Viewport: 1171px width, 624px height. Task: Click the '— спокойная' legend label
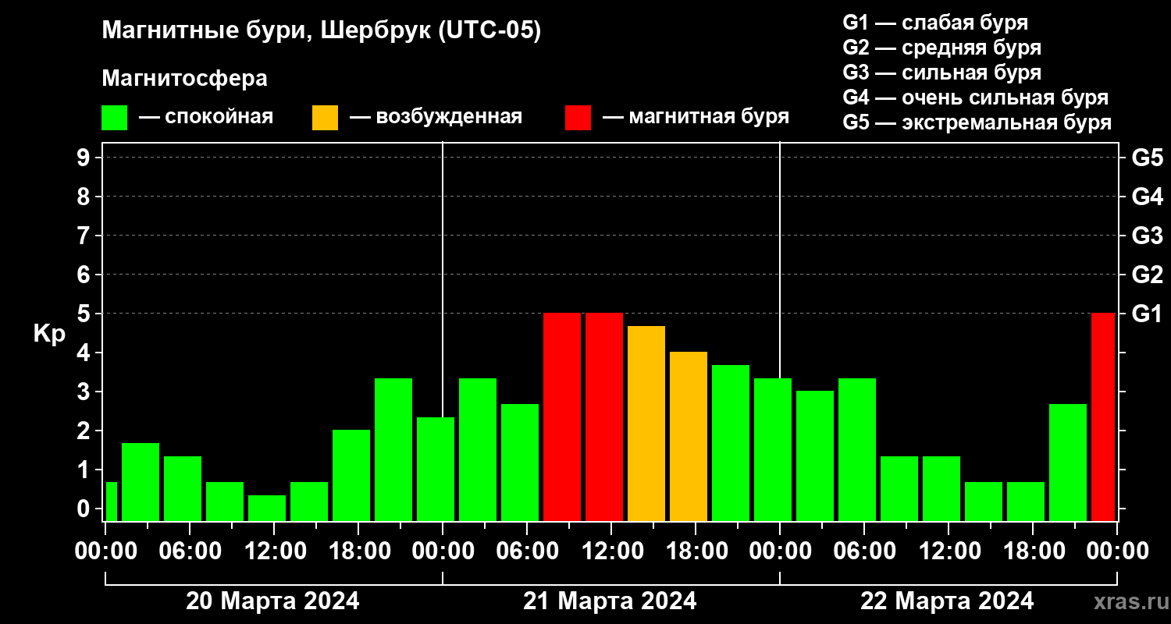[x=206, y=118]
